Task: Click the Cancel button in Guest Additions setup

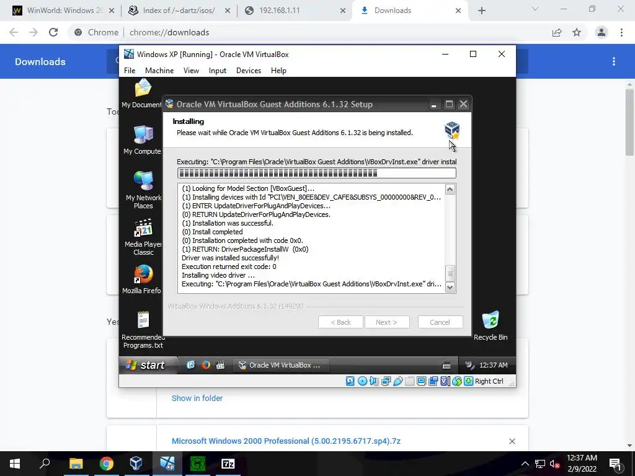Action: click(440, 322)
